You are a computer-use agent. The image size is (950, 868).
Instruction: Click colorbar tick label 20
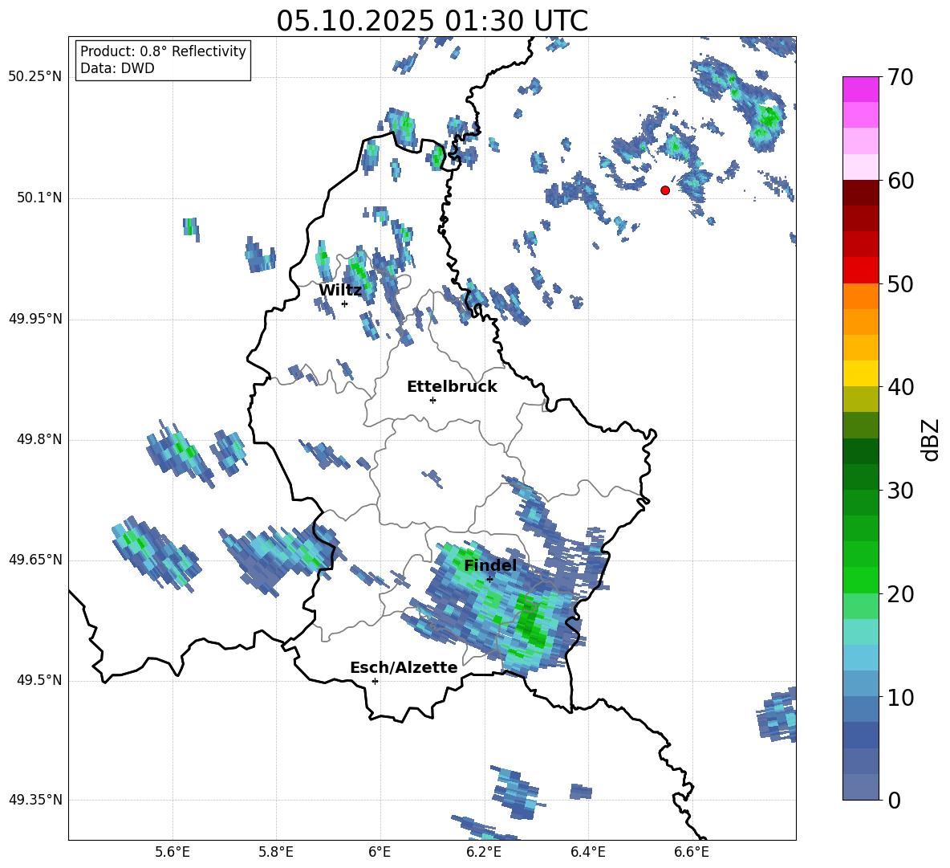click(x=900, y=594)
